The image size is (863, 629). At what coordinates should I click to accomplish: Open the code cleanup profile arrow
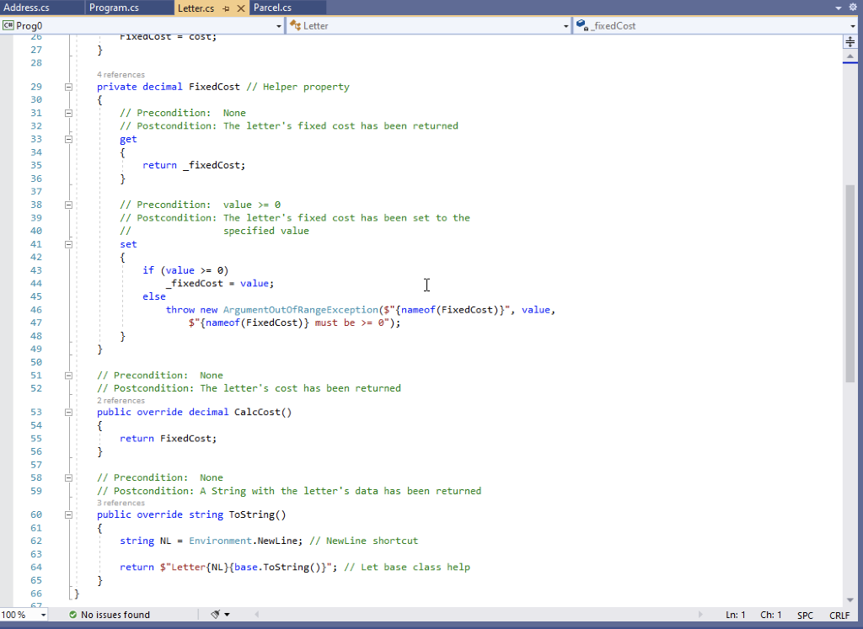pyautogui.click(x=227, y=615)
